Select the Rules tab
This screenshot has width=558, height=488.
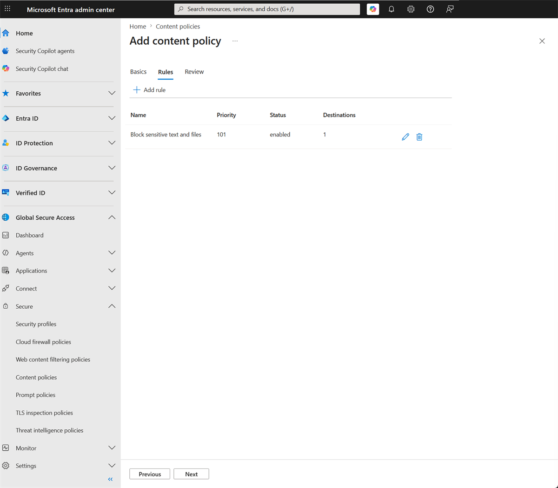pos(166,72)
